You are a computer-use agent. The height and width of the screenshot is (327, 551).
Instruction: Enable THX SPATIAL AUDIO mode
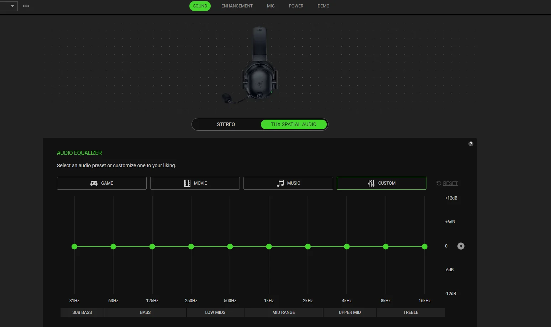[294, 124]
